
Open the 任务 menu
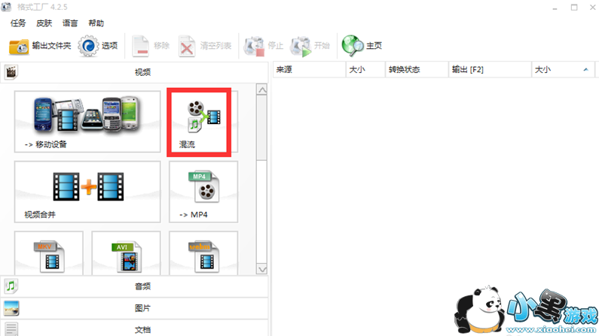[x=18, y=23]
